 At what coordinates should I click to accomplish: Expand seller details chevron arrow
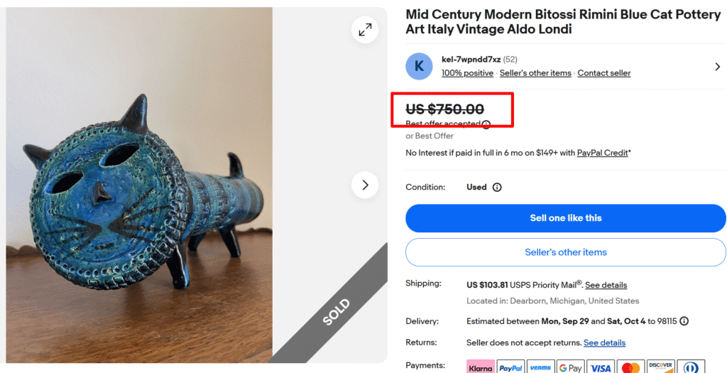pos(717,67)
